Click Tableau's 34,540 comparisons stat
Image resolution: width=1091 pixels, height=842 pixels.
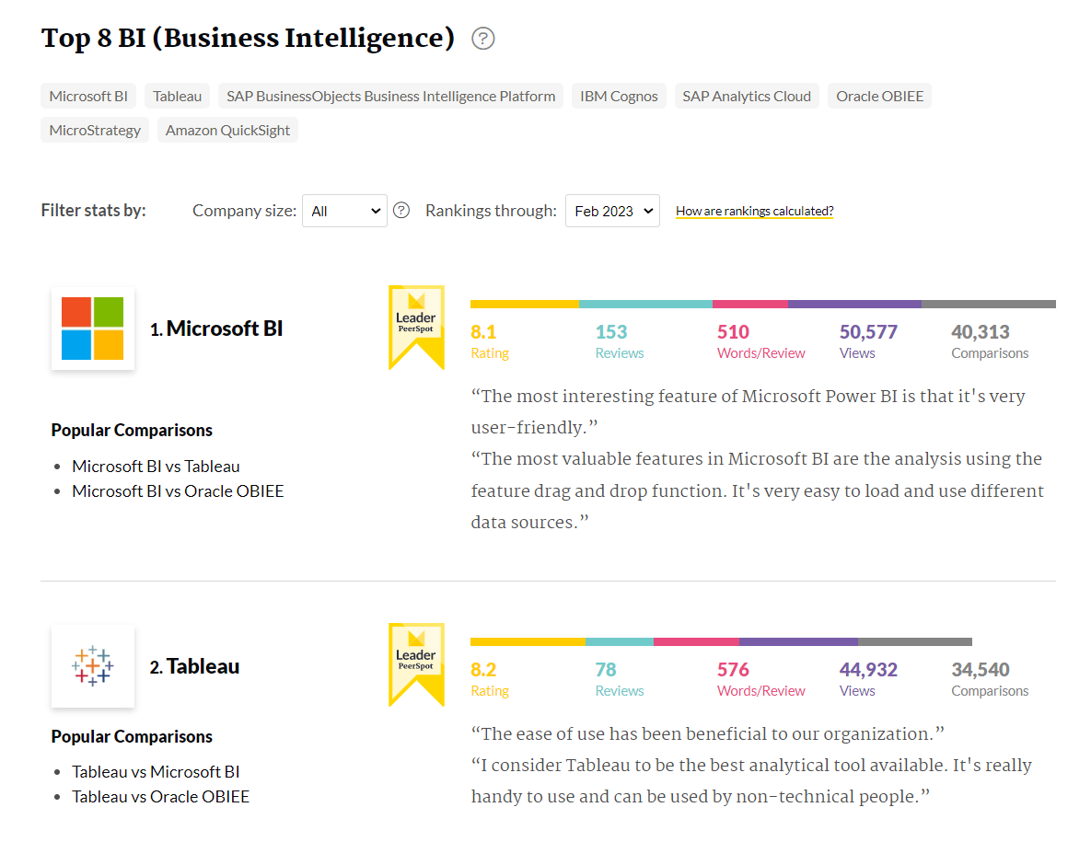pos(981,670)
